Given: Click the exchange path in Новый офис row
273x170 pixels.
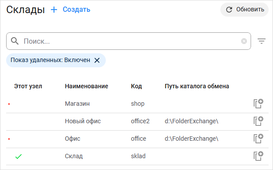Looking at the screenshot, I should pos(191,121).
